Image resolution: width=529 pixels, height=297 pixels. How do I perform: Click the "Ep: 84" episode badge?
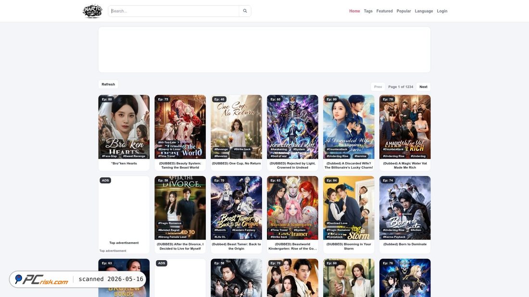(x=332, y=180)
